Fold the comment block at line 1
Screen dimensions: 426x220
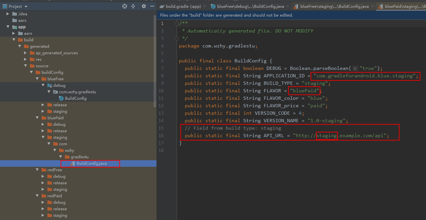coord(177,23)
